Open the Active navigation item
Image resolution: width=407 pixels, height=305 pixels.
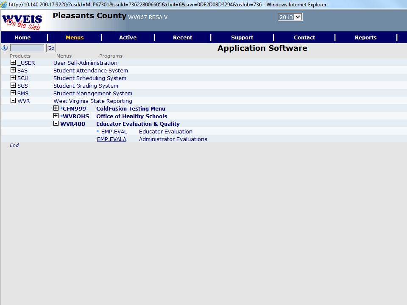tap(128, 37)
